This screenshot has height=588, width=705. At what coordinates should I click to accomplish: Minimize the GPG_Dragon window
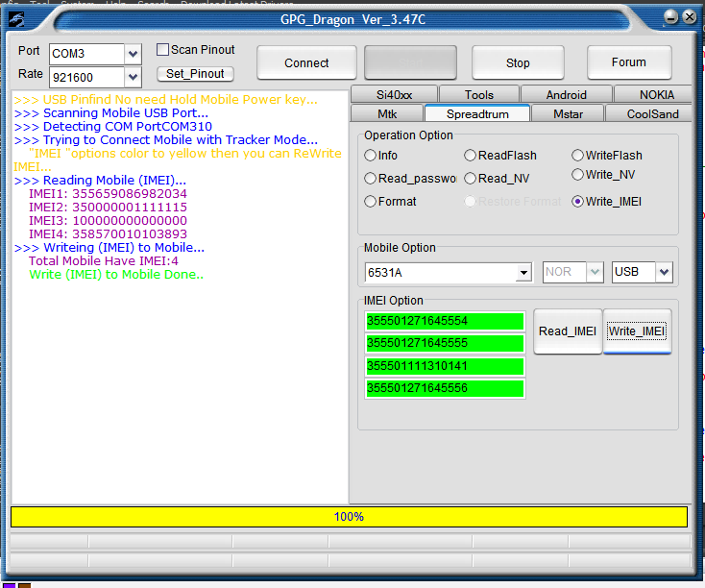670,17
